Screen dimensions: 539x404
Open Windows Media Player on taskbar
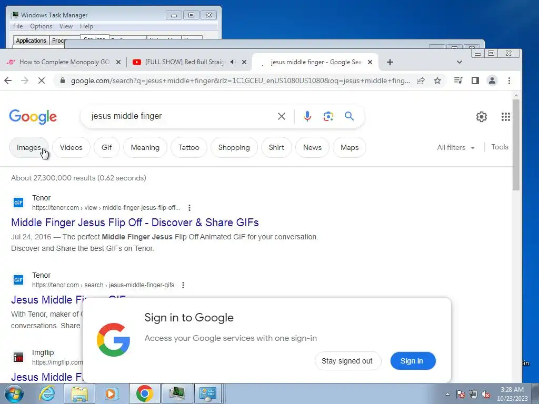coord(112,393)
